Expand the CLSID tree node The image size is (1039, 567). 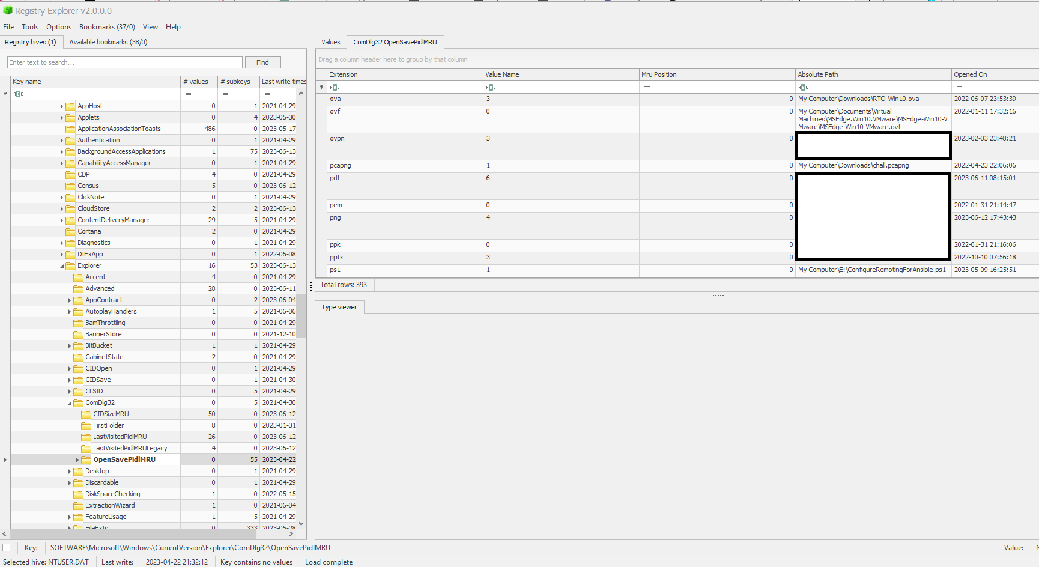pos(70,391)
